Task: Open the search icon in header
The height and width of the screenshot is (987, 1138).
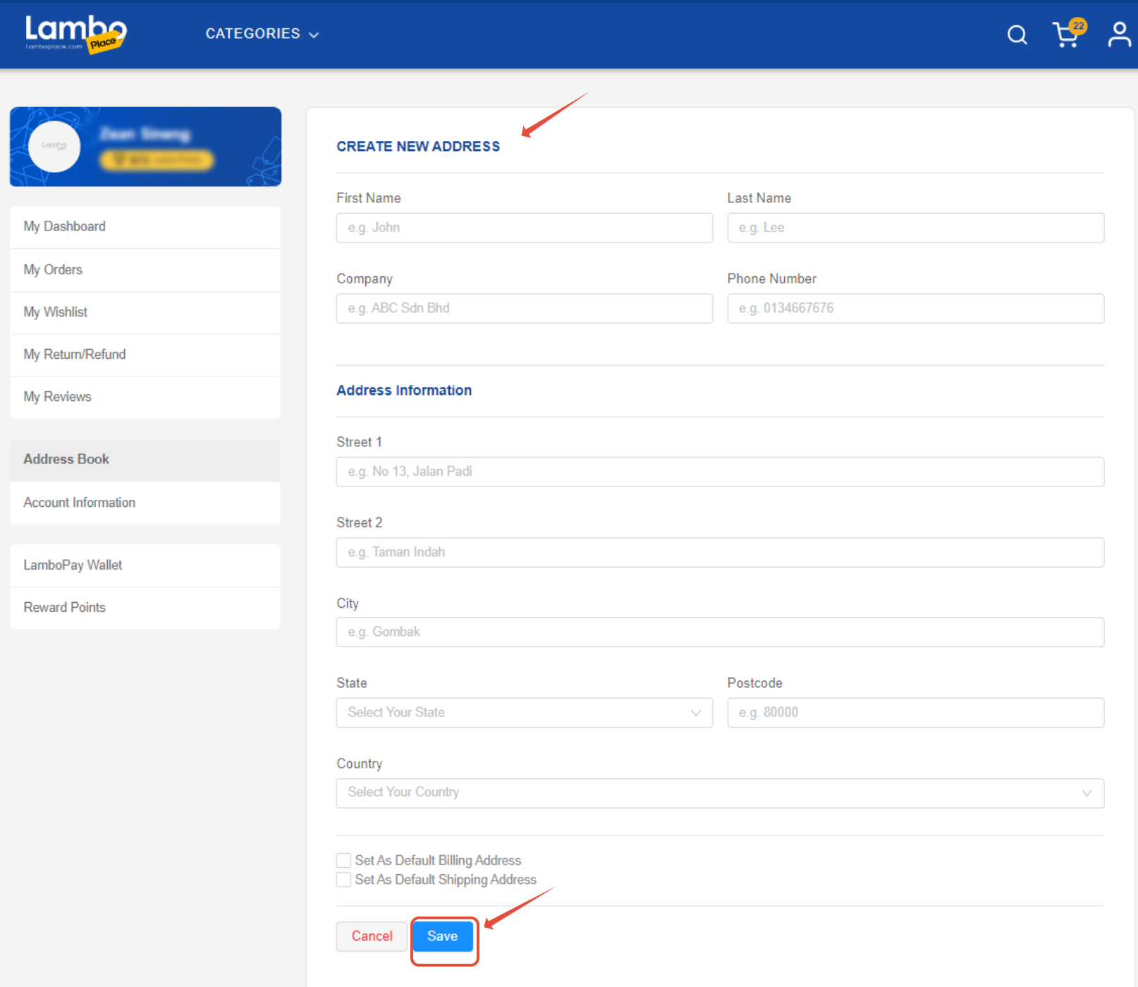Action: (1017, 35)
